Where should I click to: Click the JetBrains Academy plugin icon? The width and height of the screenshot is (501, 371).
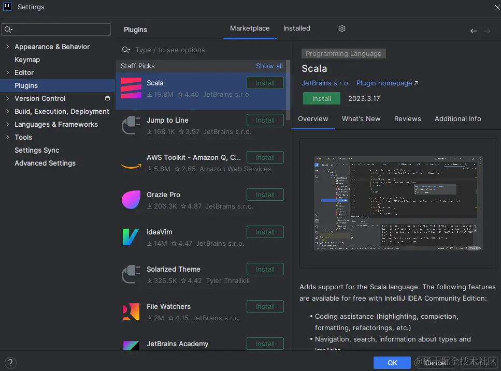[131, 346]
